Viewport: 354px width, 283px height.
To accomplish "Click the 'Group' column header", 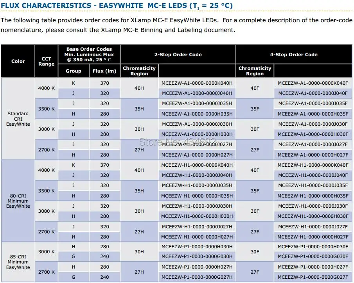I will [74, 71].
